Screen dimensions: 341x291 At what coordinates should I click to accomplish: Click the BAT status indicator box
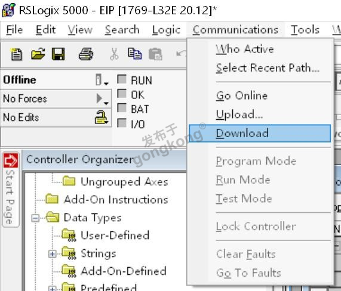(122, 108)
